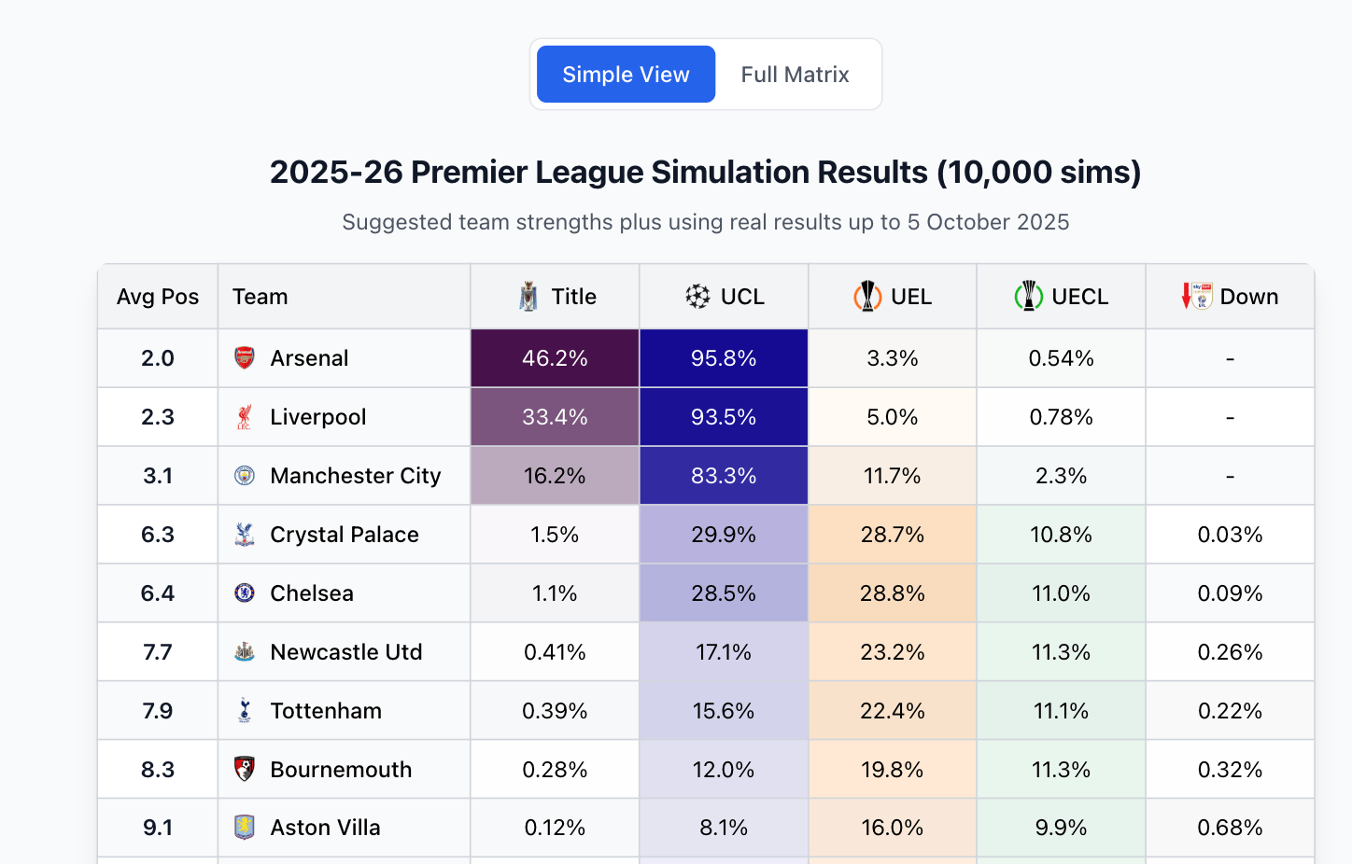
Task: Click the Newcastle Utd team name
Action: click(x=346, y=652)
